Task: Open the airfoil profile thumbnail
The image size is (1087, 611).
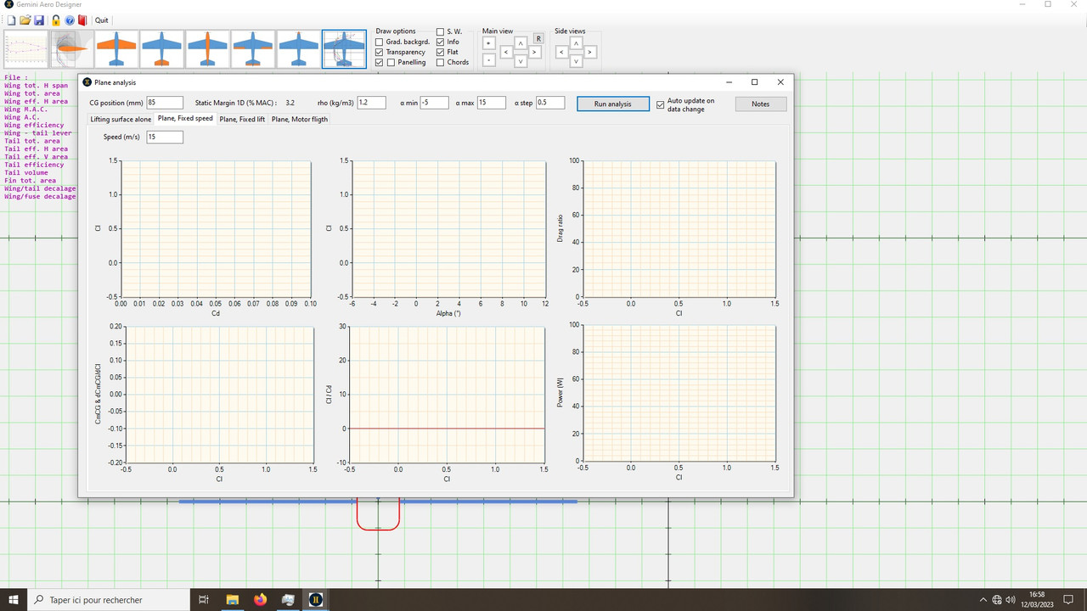Action: tap(70, 49)
